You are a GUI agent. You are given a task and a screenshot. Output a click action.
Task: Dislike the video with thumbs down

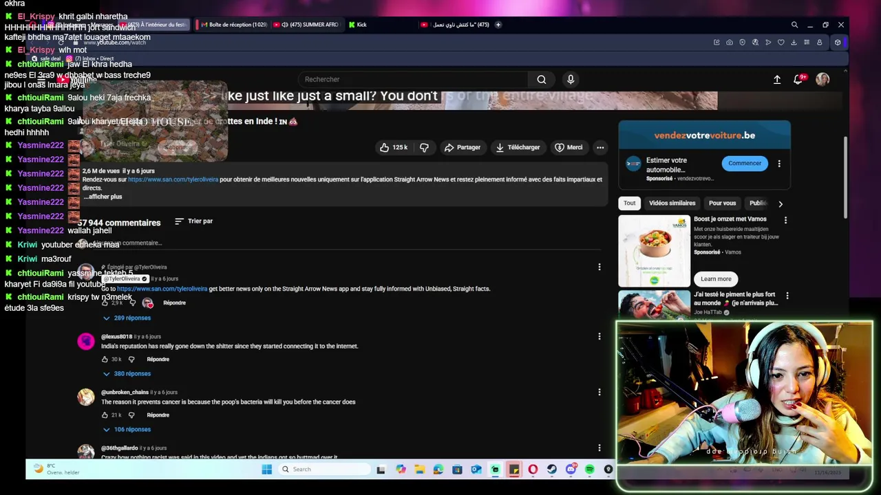pyautogui.click(x=424, y=147)
